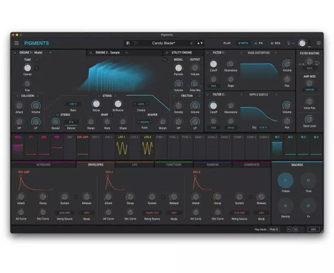This screenshot has height=273, width=334.
Task: Switch to the LFO tab
Action: [134, 164]
